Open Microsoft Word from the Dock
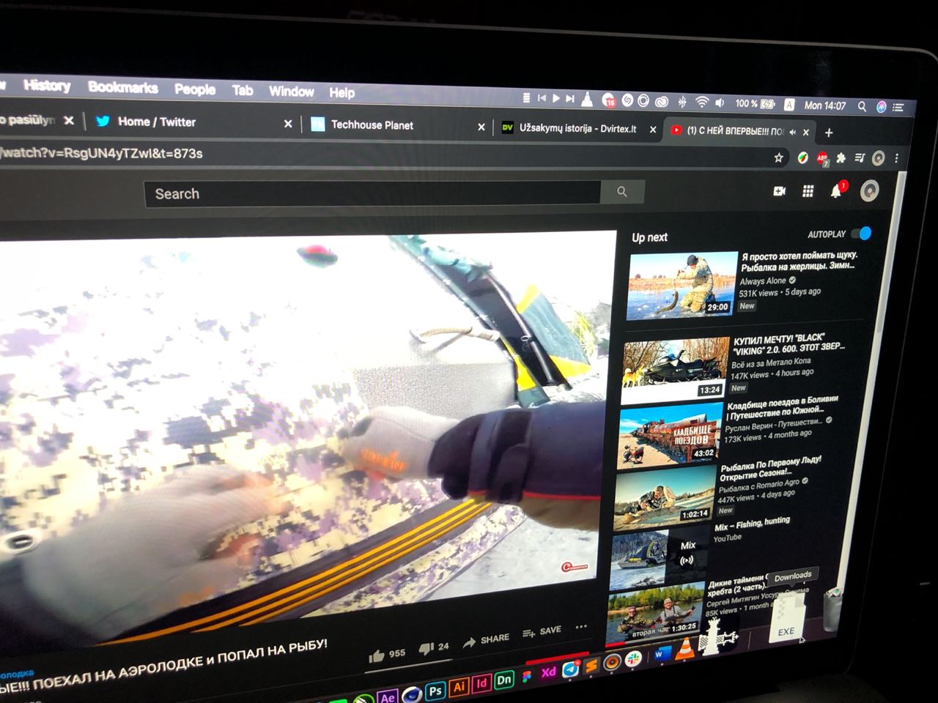Screen dimensions: 938x703 click(662, 654)
